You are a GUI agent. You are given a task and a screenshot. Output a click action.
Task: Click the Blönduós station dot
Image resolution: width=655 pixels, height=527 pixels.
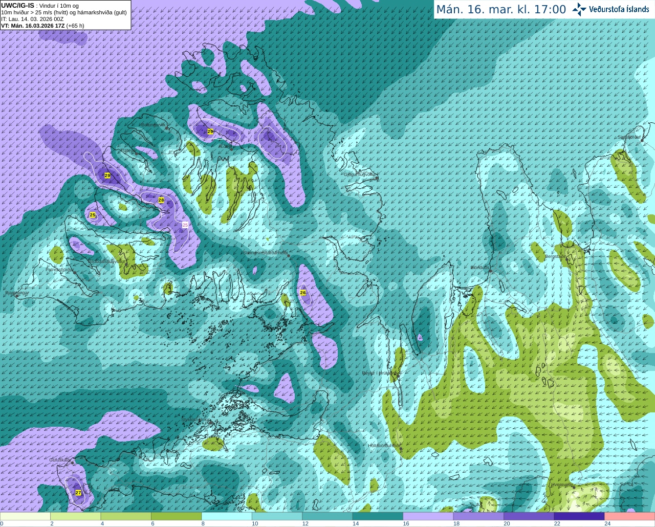point(490,271)
